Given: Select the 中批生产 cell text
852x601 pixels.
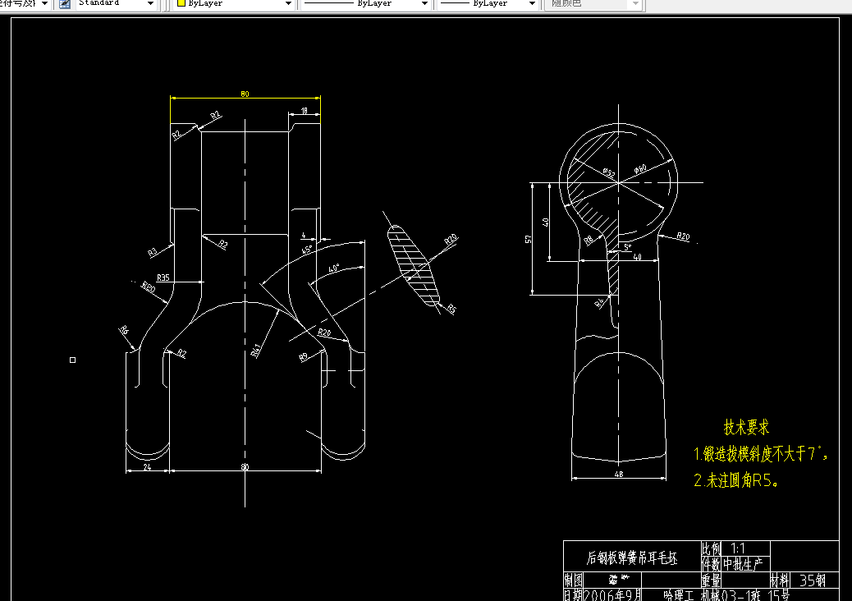Looking at the screenshot, I should click(742, 564).
